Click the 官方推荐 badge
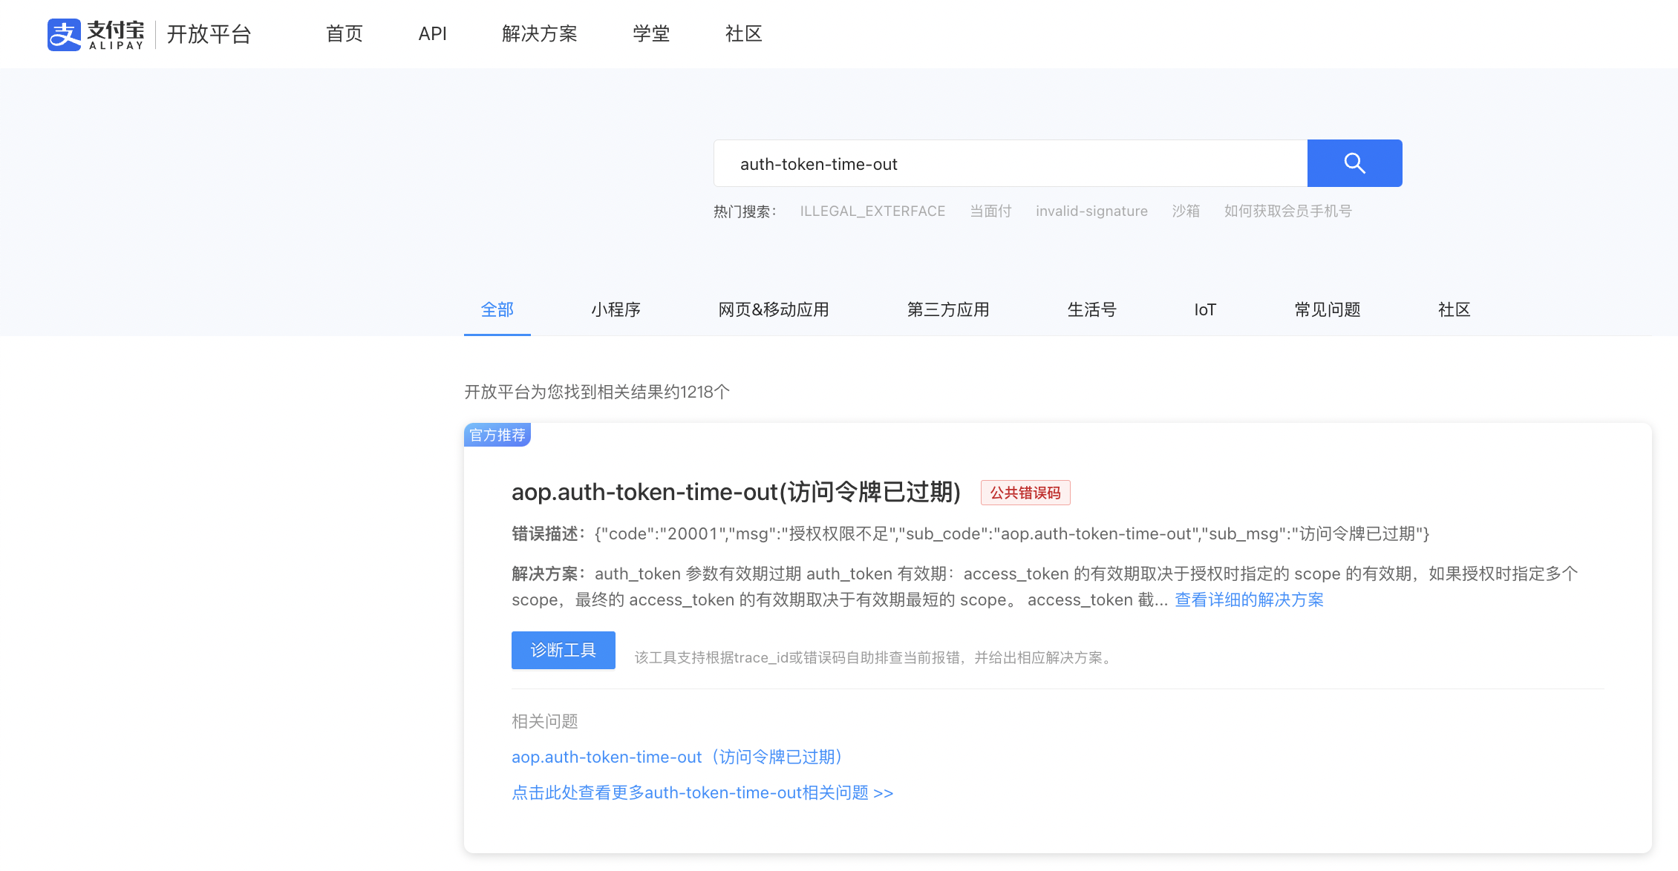The height and width of the screenshot is (871, 1678). tap(497, 435)
